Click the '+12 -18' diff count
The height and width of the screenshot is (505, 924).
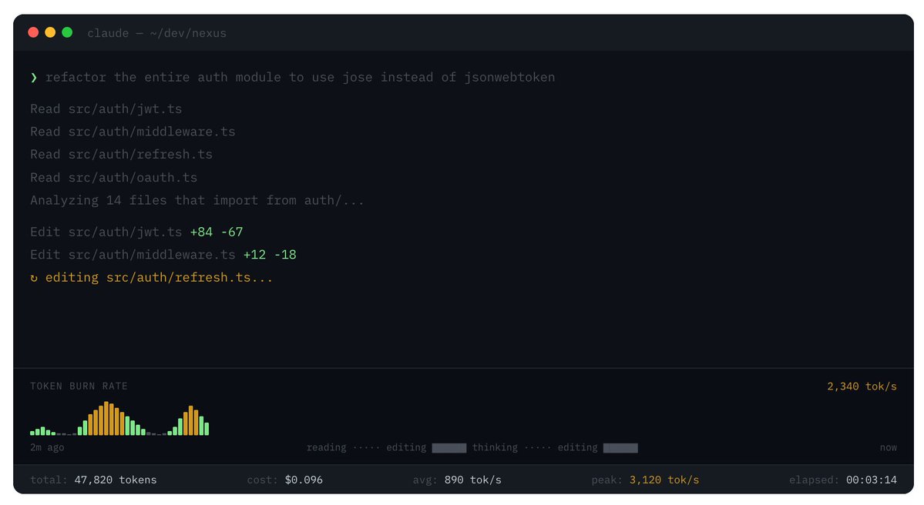click(x=270, y=254)
